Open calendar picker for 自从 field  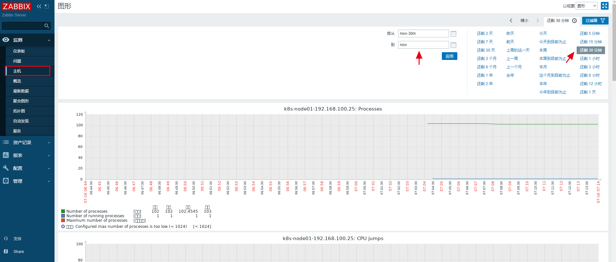point(453,34)
